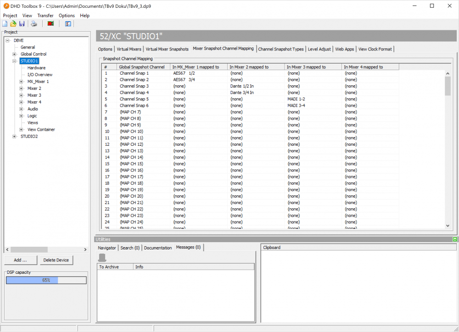Click the Save floppy disk icon

coord(22,24)
